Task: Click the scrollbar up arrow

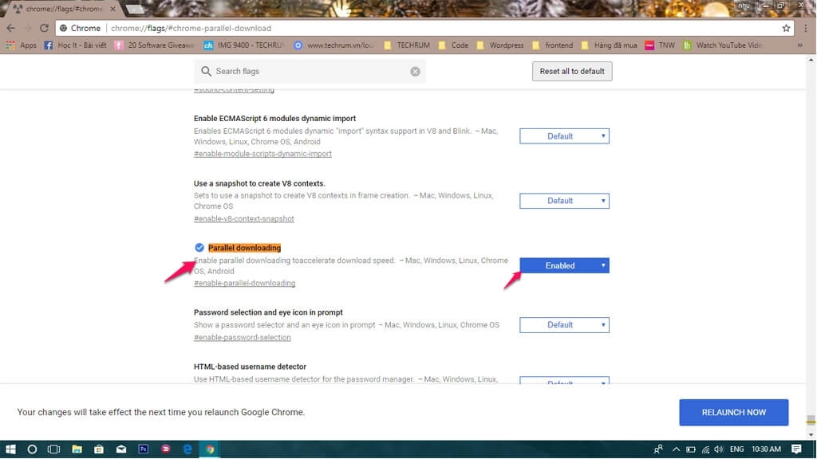Action: coord(811,60)
